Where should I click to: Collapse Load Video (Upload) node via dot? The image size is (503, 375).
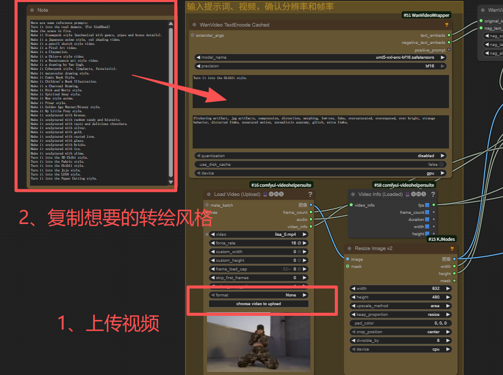(209, 194)
